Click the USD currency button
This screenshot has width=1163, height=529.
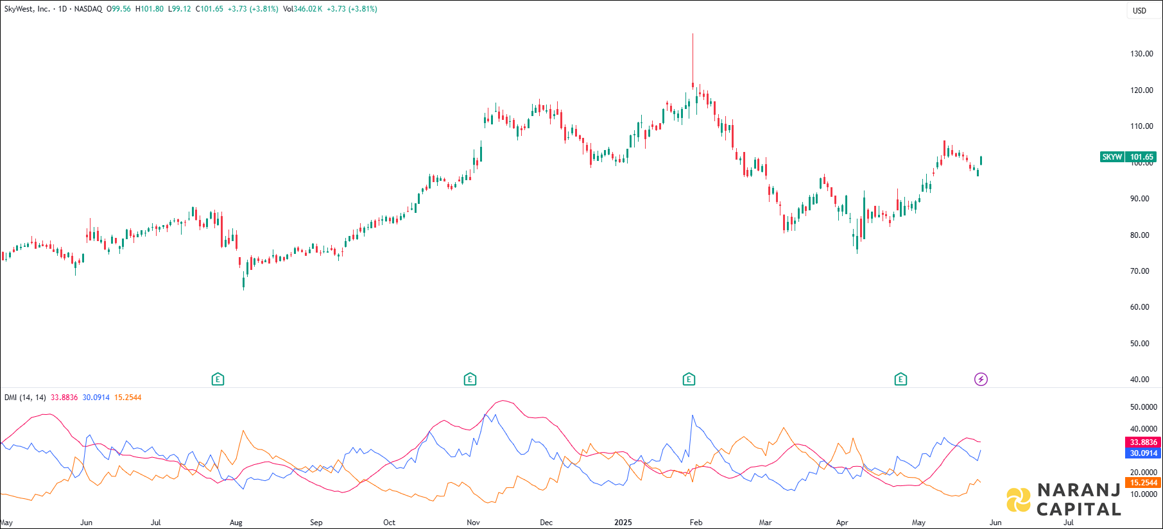[x=1139, y=10]
